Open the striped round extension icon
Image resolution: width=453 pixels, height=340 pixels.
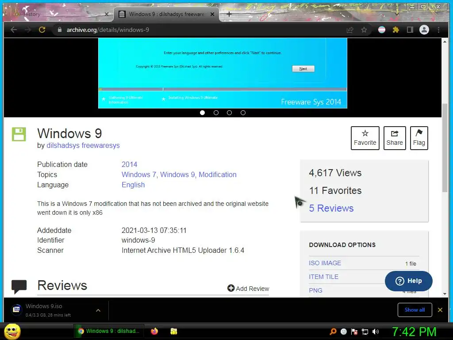point(382,30)
